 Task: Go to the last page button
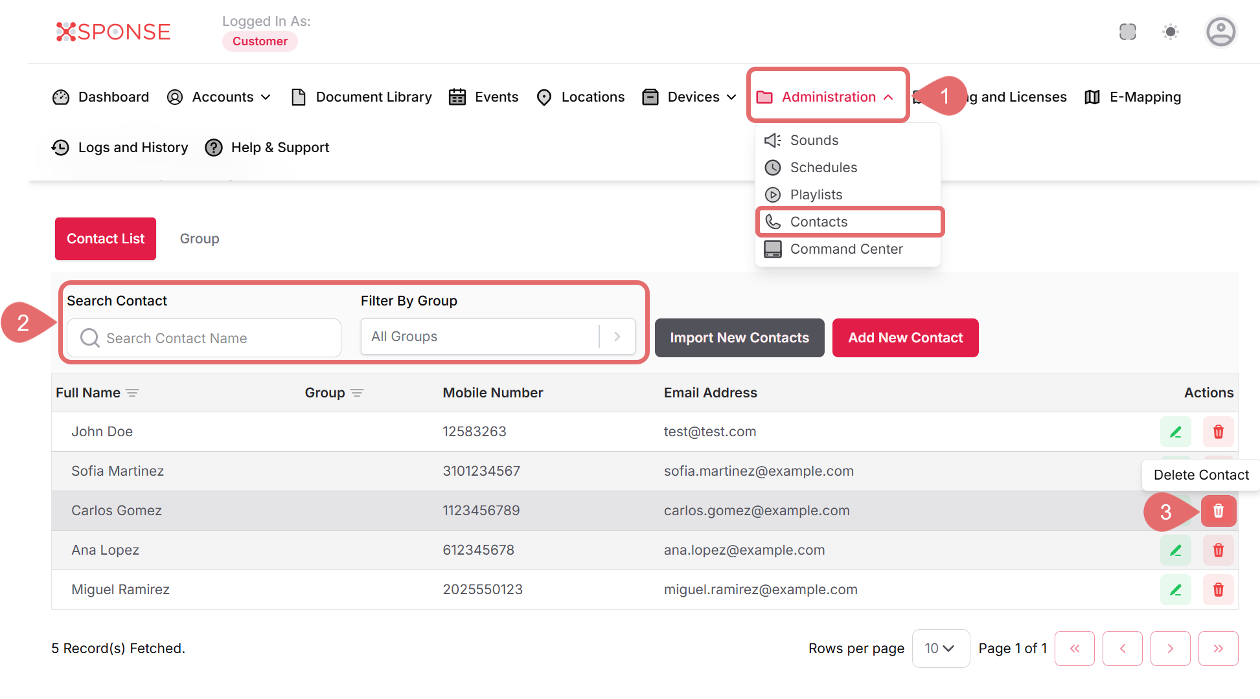pos(1218,649)
